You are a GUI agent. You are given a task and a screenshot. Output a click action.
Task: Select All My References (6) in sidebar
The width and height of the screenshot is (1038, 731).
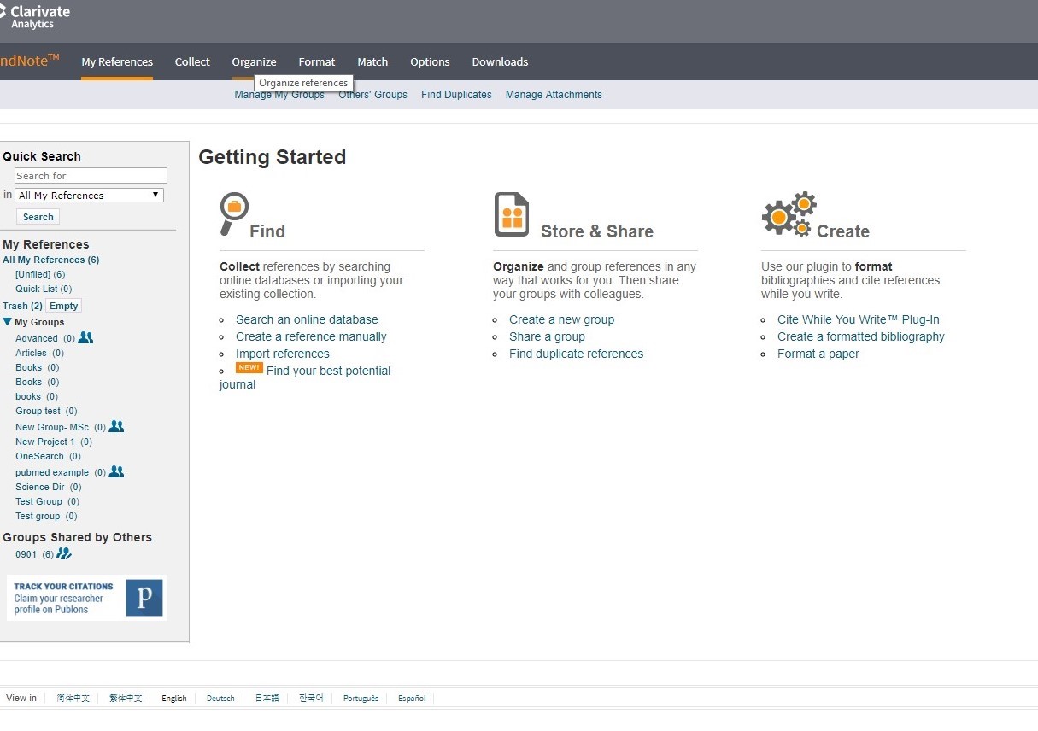pyautogui.click(x=51, y=260)
